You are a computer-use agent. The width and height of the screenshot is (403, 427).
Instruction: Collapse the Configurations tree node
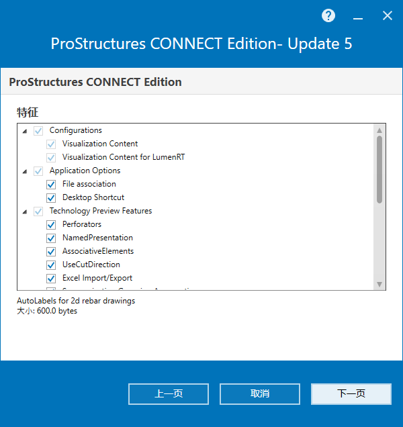tap(25, 132)
